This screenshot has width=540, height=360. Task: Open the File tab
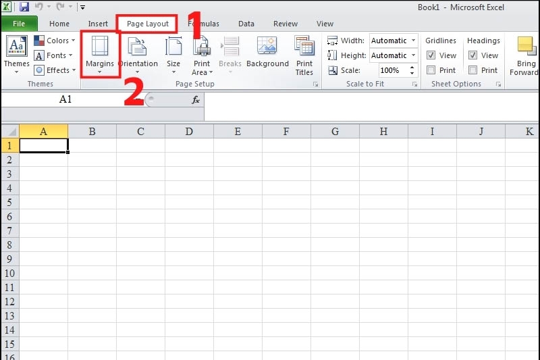[19, 24]
